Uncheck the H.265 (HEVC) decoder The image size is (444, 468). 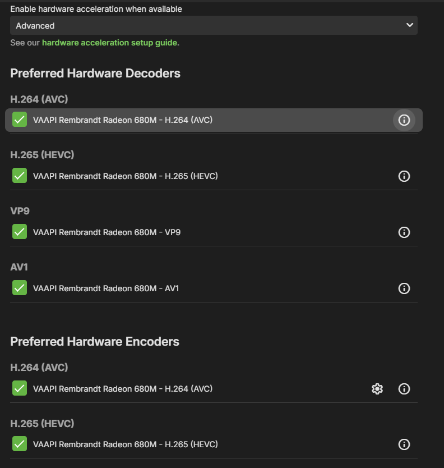[20, 176]
